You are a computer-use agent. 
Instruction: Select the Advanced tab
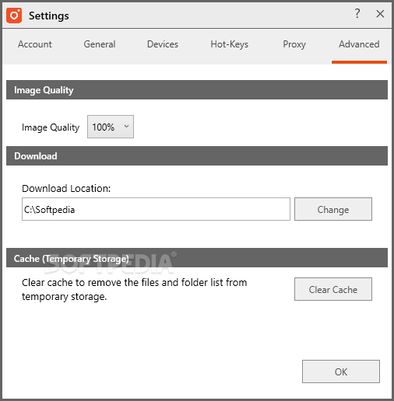point(359,44)
